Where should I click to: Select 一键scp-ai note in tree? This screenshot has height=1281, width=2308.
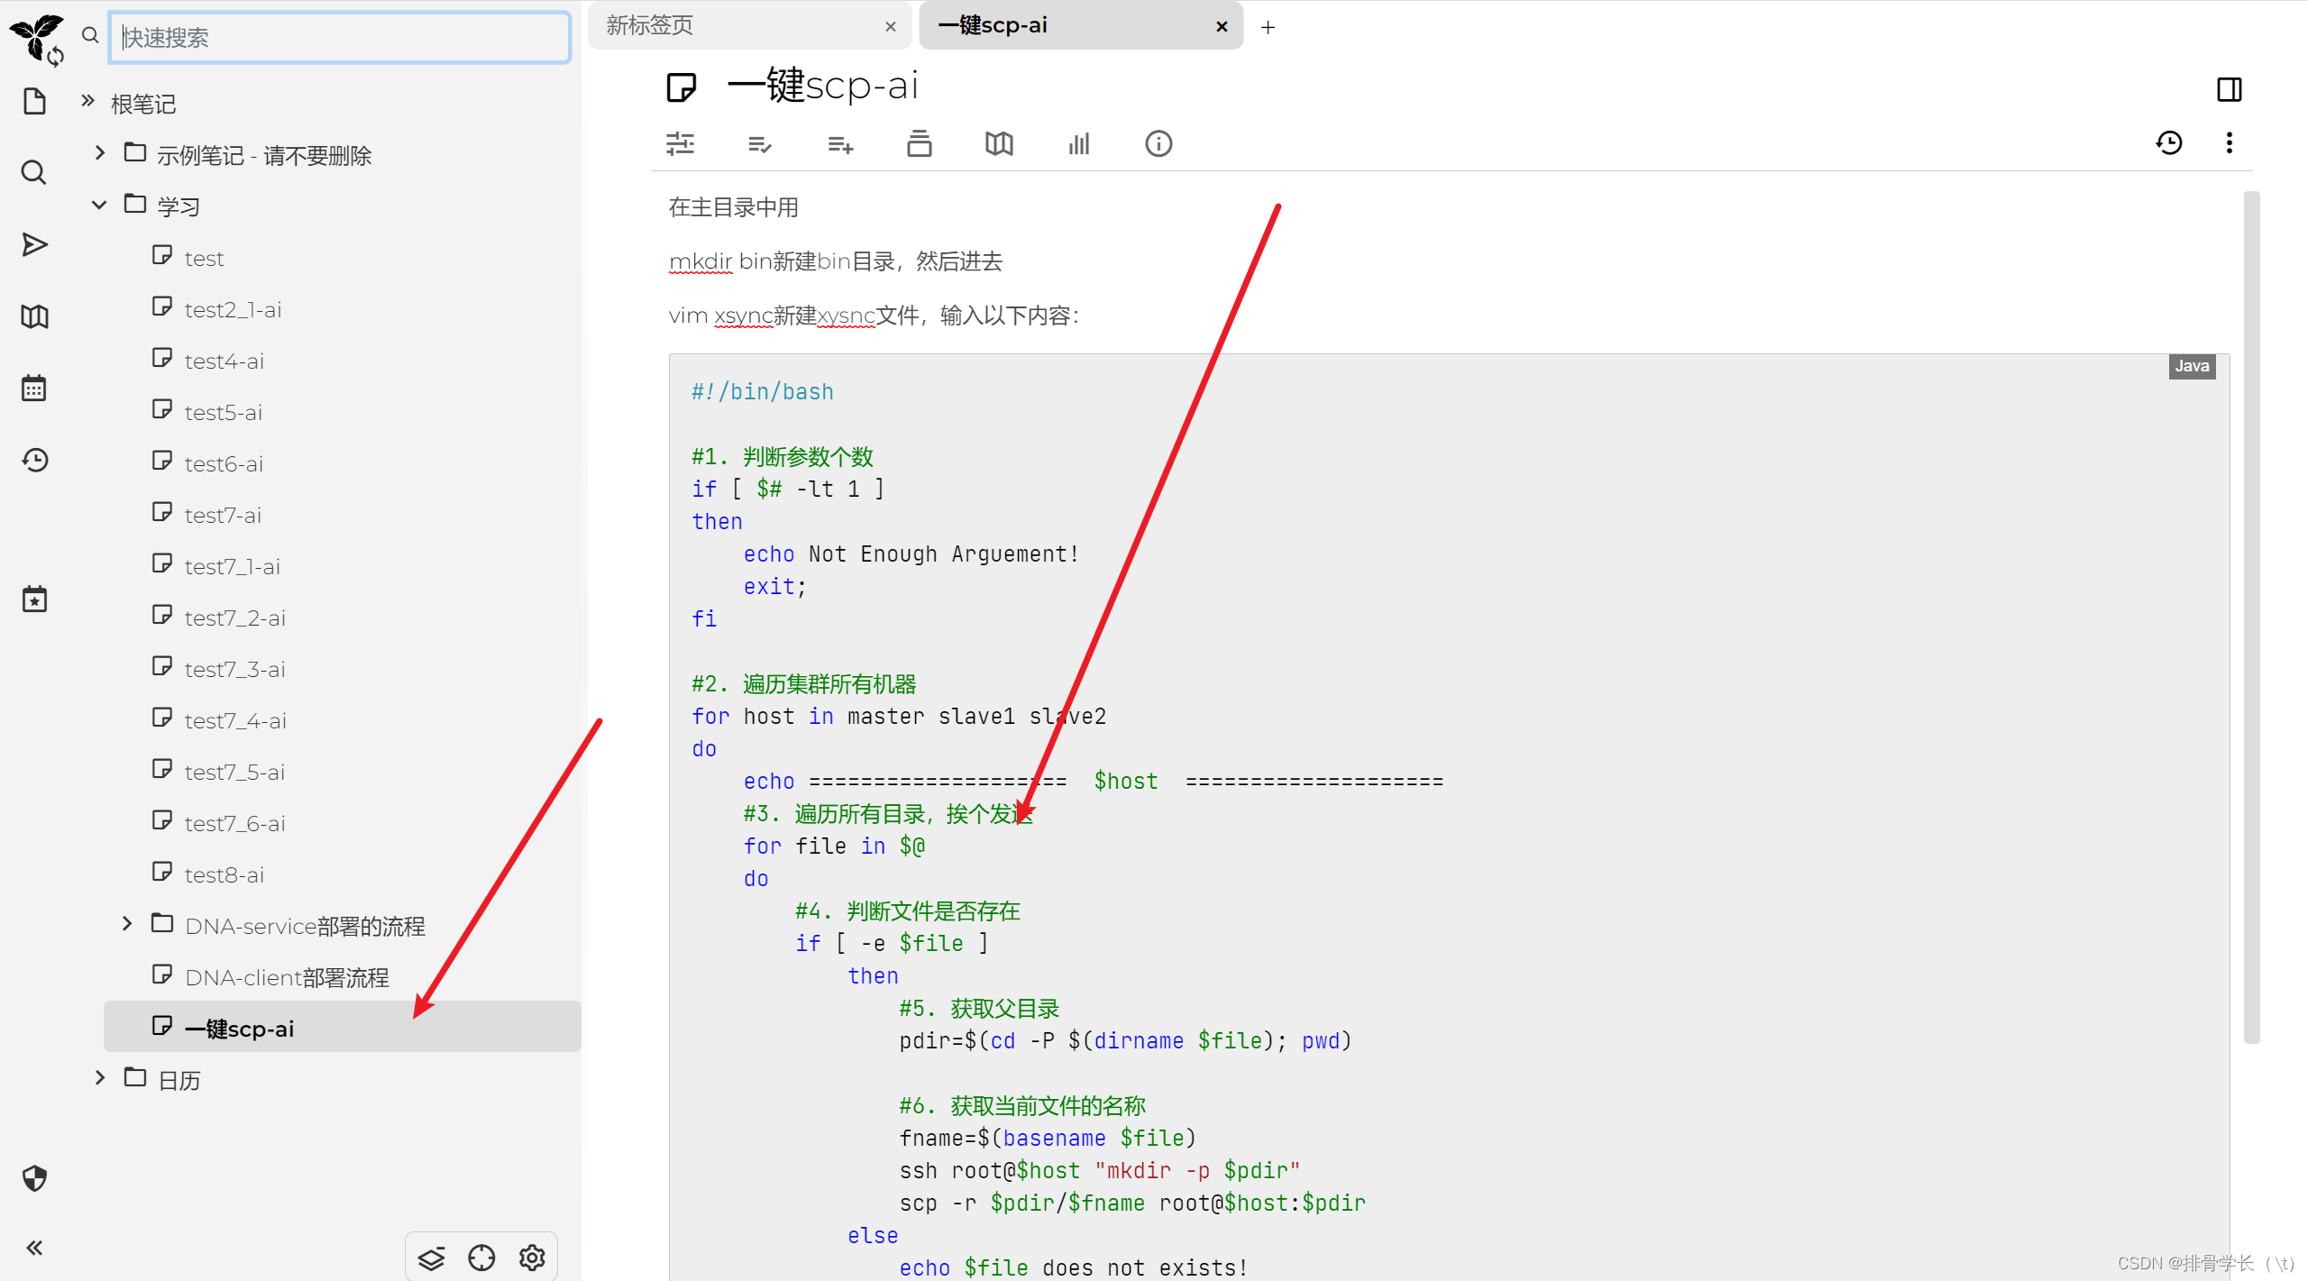coord(343,1027)
